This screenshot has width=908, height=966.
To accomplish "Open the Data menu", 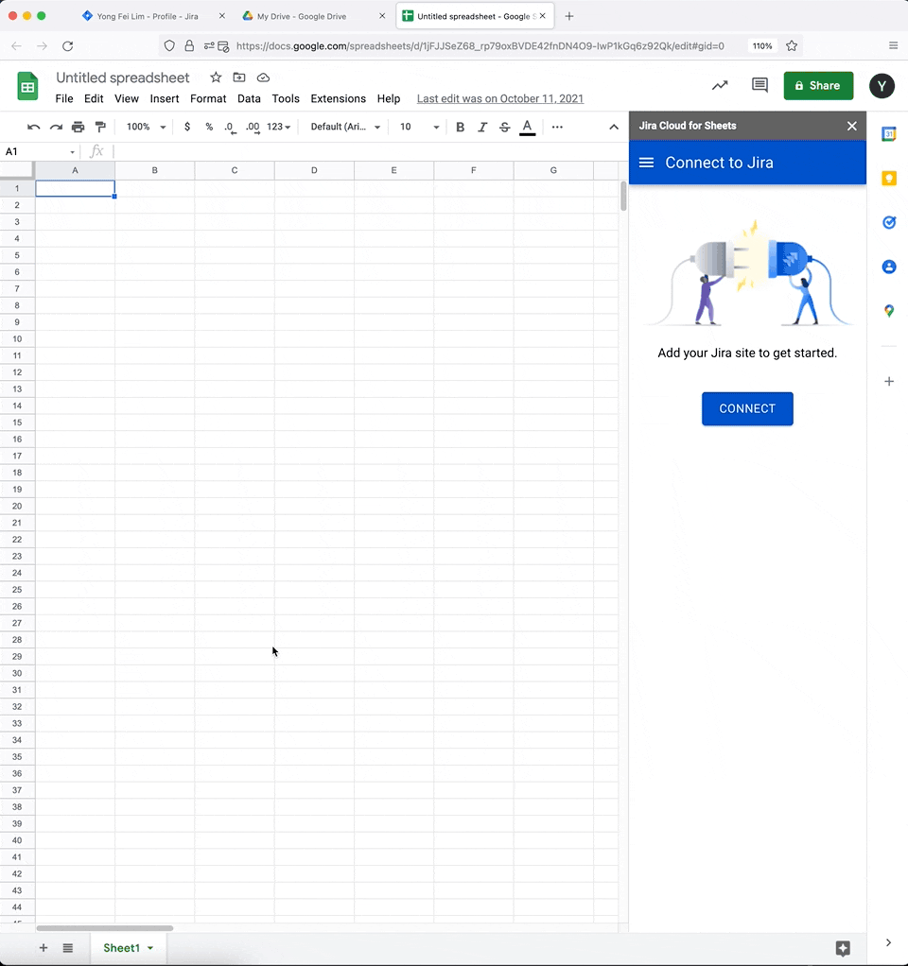I will point(249,98).
